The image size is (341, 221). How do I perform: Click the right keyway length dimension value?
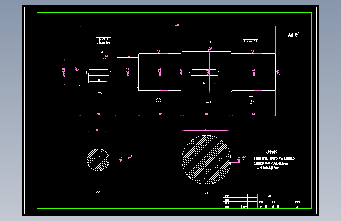[x=204, y=83]
